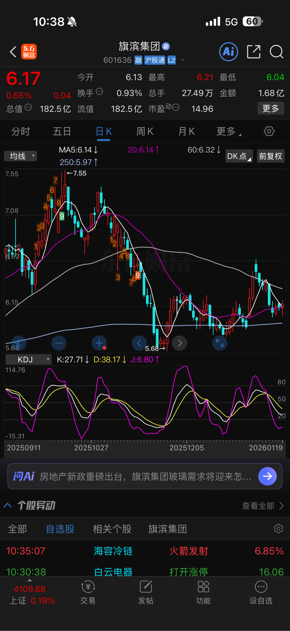Tap the 7.55 high marker on chart
290x631 pixels.
[x=77, y=173]
